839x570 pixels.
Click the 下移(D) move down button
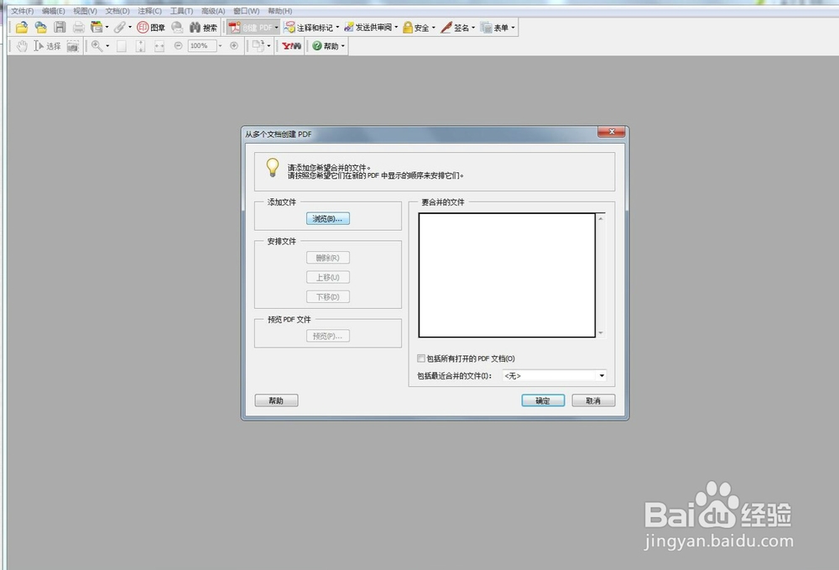[x=328, y=297]
